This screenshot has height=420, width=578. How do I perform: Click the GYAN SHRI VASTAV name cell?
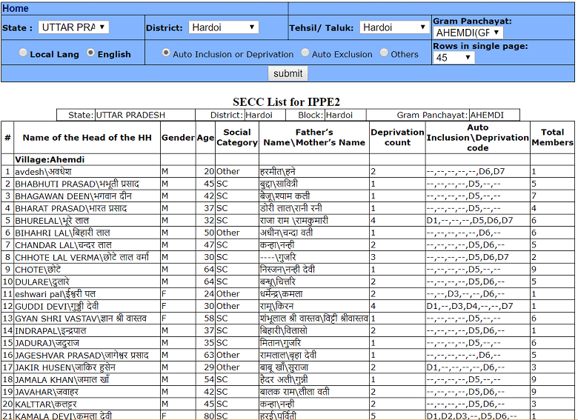87,319
